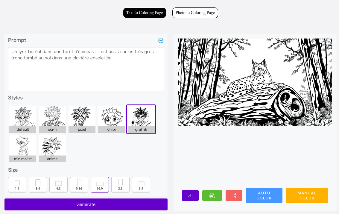Click the purple download image button
This screenshot has height=214, width=339.
pos(190,195)
